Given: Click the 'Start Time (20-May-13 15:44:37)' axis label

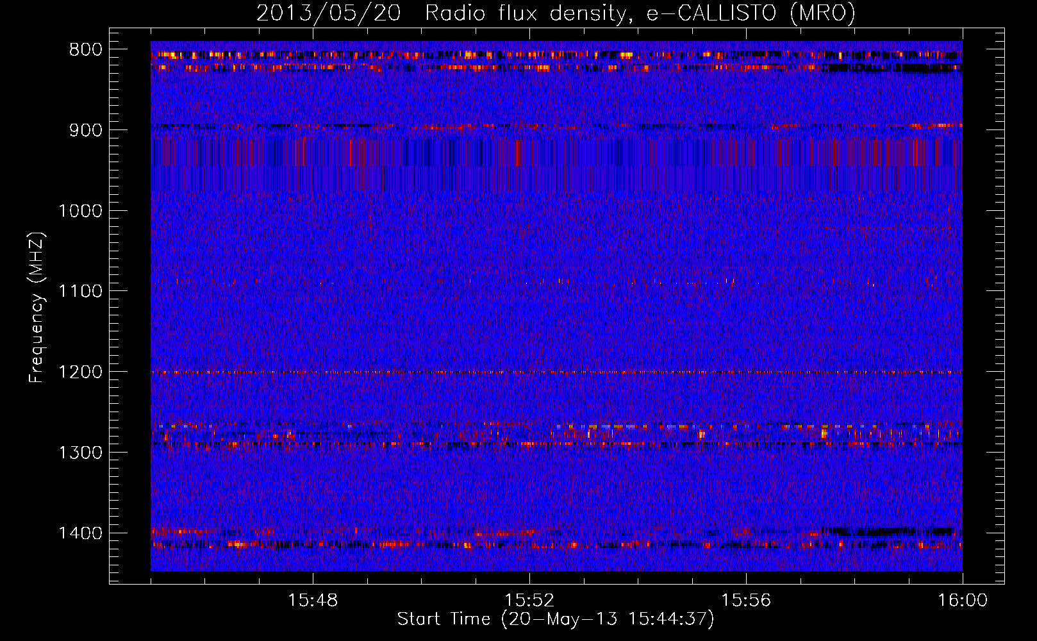Looking at the screenshot, I should tap(556, 619).
